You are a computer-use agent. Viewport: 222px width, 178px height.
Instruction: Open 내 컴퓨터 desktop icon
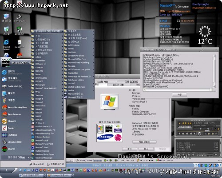(6, 18)
